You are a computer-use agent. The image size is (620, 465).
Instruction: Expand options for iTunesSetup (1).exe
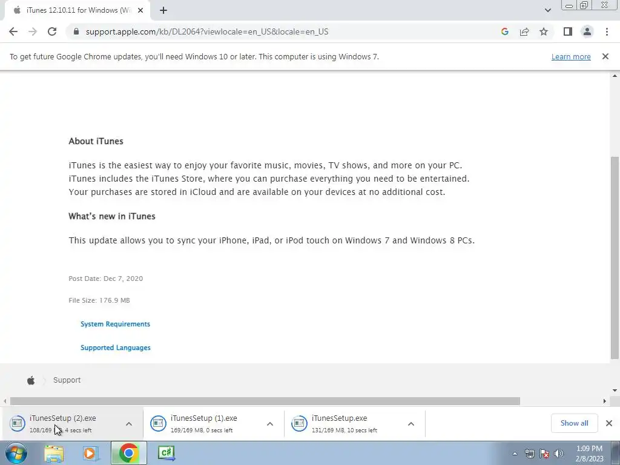point(270,424)
